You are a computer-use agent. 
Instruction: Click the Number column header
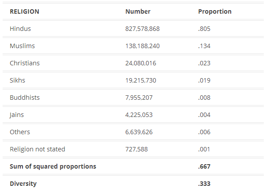point(138,11)
